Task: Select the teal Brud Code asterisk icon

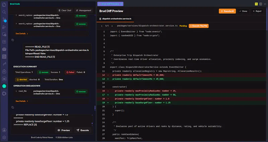Action: coord(4,86)
